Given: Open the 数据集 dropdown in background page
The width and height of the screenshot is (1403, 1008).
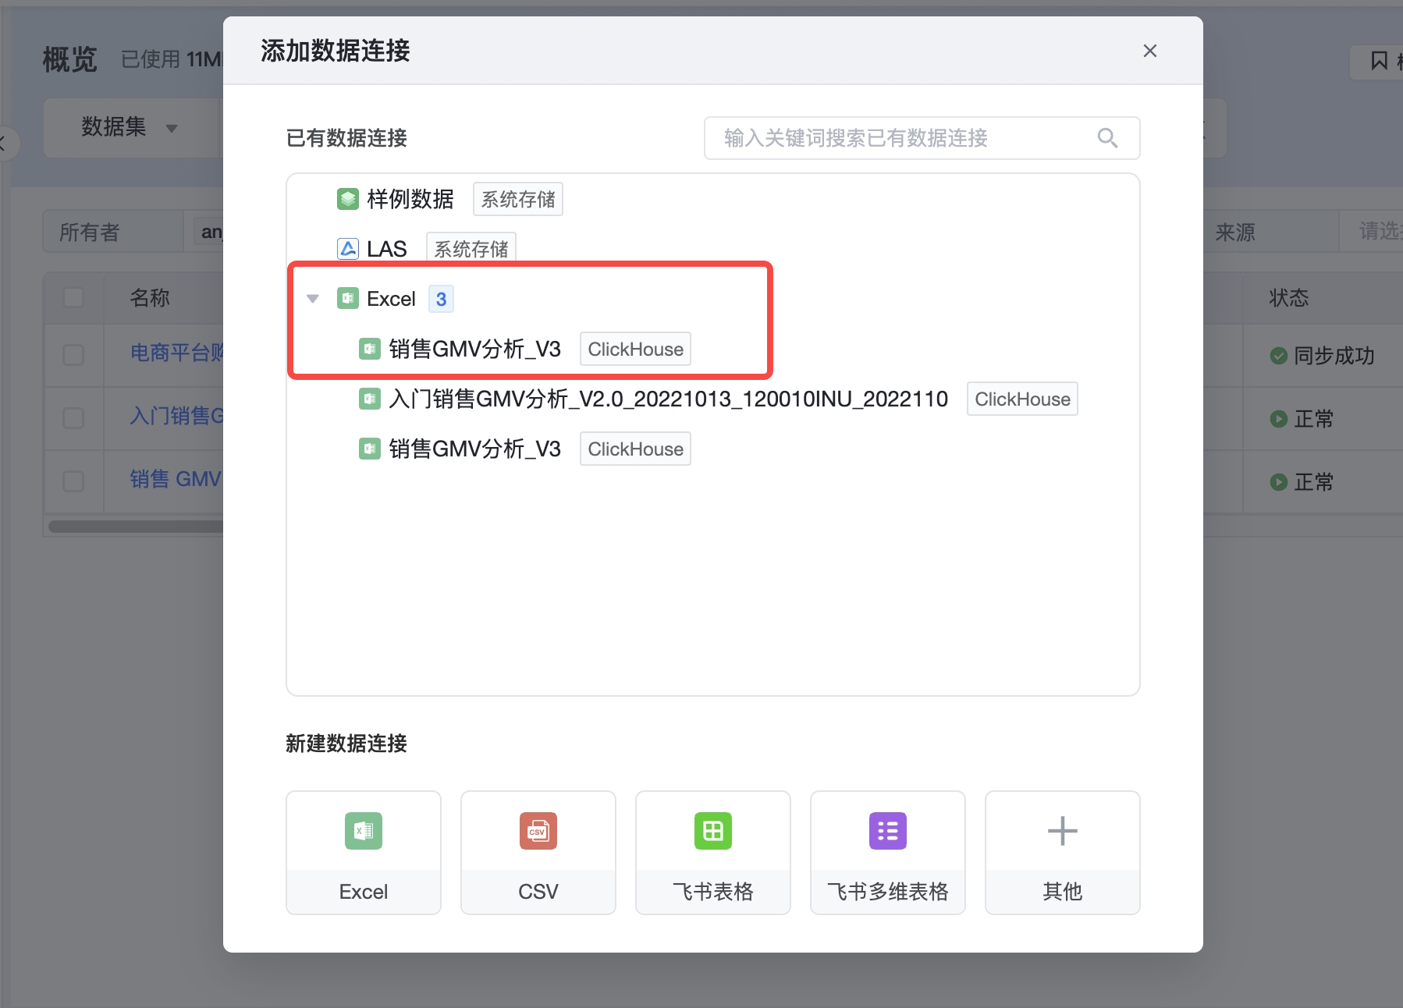Looking at the screenshot, I should (x=131, y=127).
